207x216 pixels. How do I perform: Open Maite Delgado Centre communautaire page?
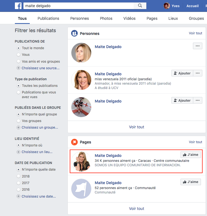(108, 156)
